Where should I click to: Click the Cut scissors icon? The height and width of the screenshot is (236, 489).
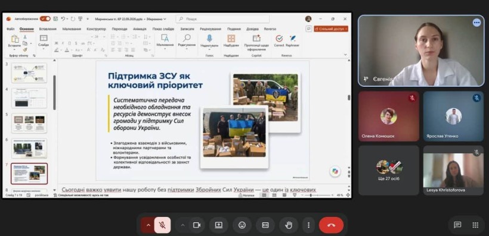tap(25, 37)
